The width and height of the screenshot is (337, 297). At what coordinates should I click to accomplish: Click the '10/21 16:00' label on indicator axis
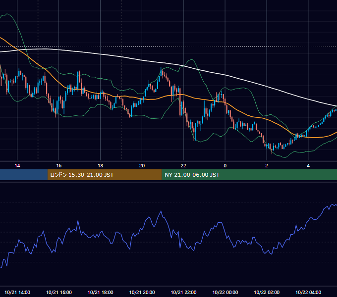59,292
